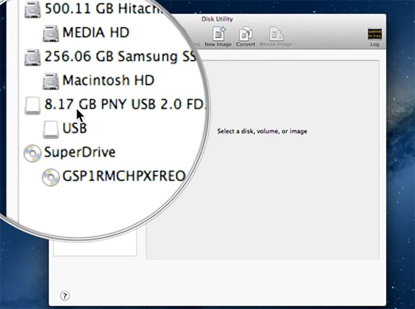
Task: Click the PNY USB flash drive icon
Action: [x=33, y=105]
